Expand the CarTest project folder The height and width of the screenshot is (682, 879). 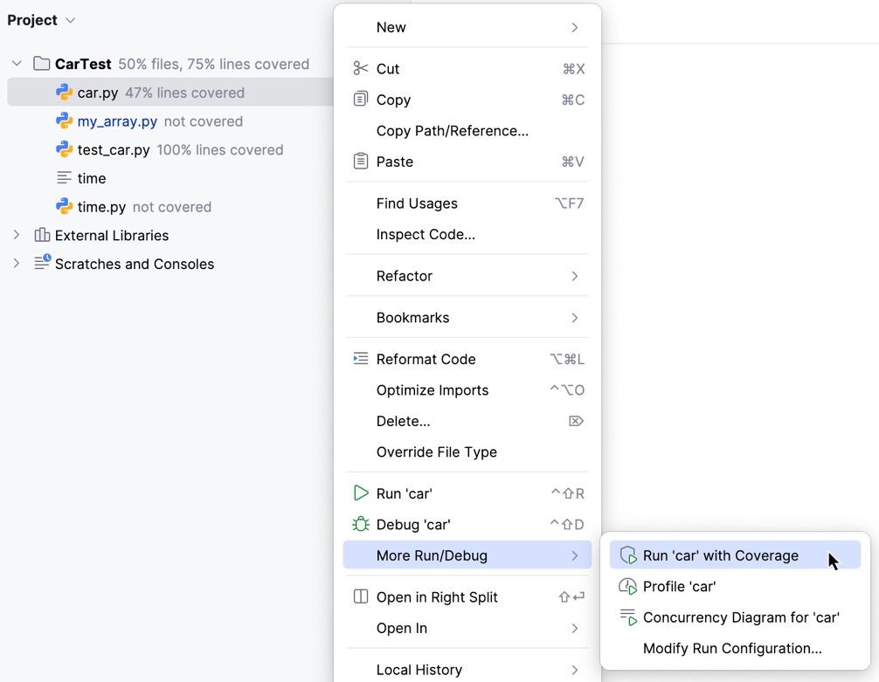[16, 64]
